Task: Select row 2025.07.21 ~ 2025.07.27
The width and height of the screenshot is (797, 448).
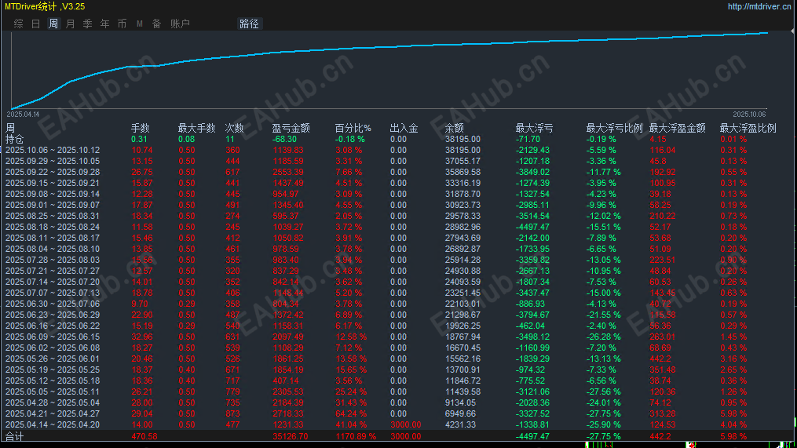Action: point(53,271)
